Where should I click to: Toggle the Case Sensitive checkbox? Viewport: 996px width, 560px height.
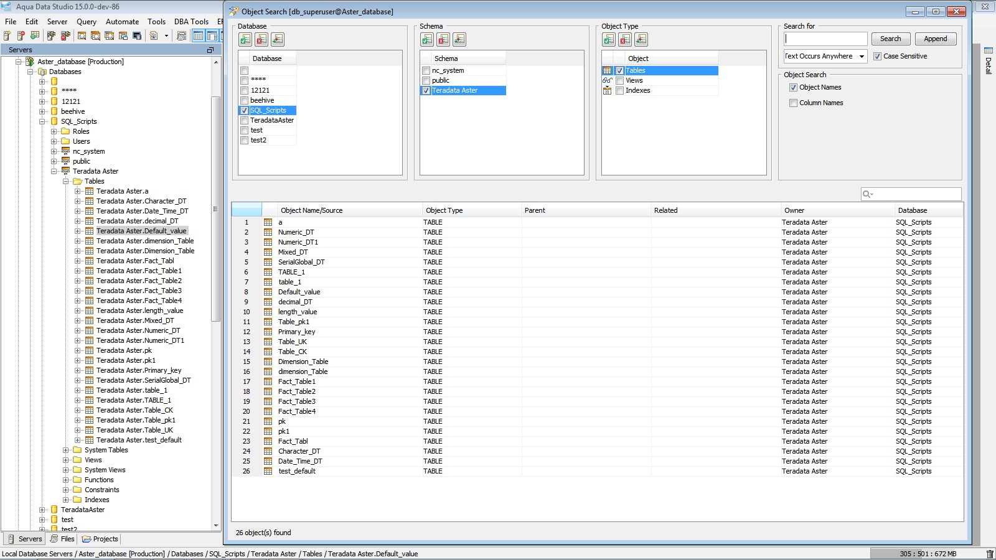[877, 56]
